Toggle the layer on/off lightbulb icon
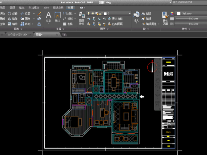 point(88,14)
